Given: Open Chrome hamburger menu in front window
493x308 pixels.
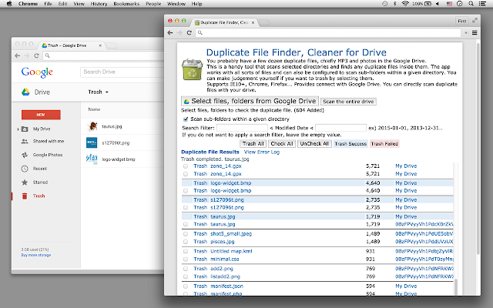Looking at the screenshot, I should click(475, 32).
